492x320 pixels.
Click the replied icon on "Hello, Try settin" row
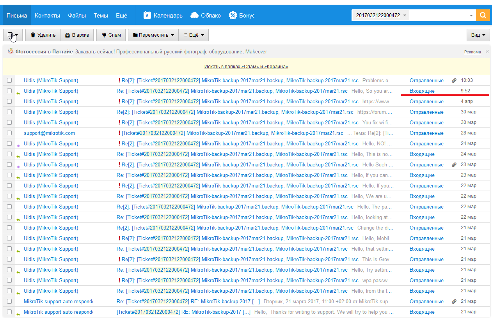coord(18,272)
